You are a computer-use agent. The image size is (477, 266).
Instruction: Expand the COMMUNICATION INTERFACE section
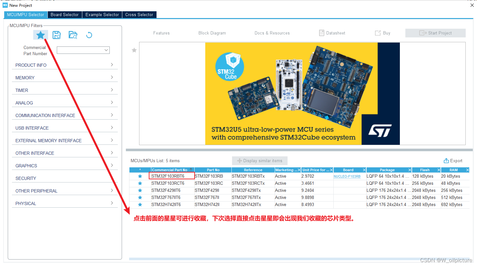tap(65, 115)
